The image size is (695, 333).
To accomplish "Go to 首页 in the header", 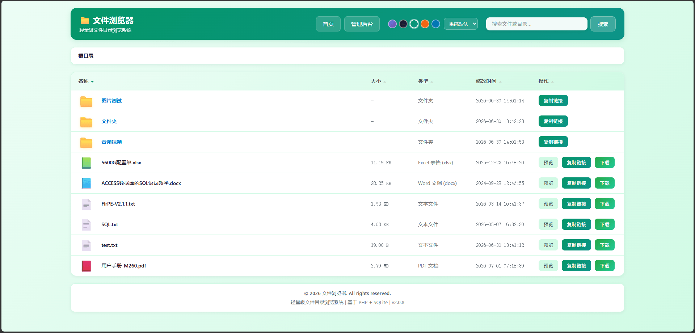I will pyautogui.click(x=328, y=24).
